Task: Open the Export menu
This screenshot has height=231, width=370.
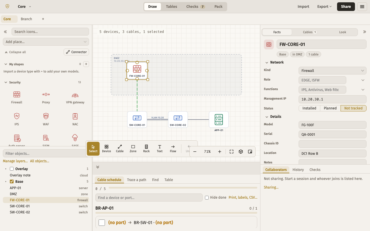Action: 324,7
